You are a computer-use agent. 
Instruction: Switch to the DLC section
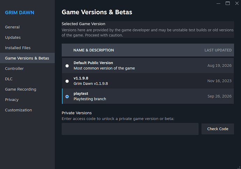coord(9,79)
